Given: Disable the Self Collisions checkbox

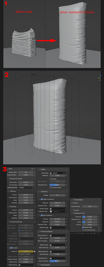Looking at the screenshot, I should click(x=42, y=215).
